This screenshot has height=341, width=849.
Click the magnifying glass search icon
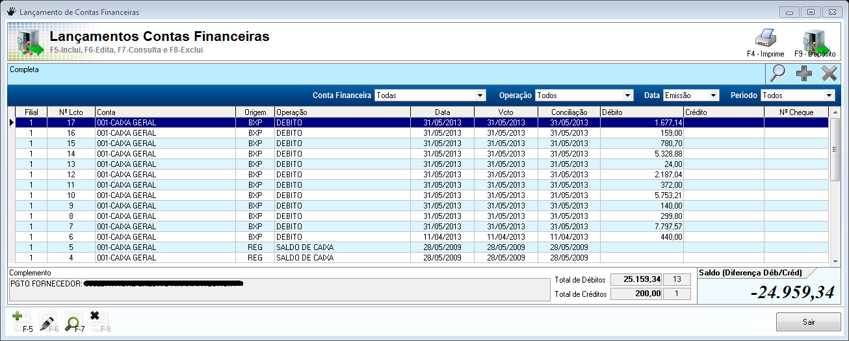(x=777, y=73)
